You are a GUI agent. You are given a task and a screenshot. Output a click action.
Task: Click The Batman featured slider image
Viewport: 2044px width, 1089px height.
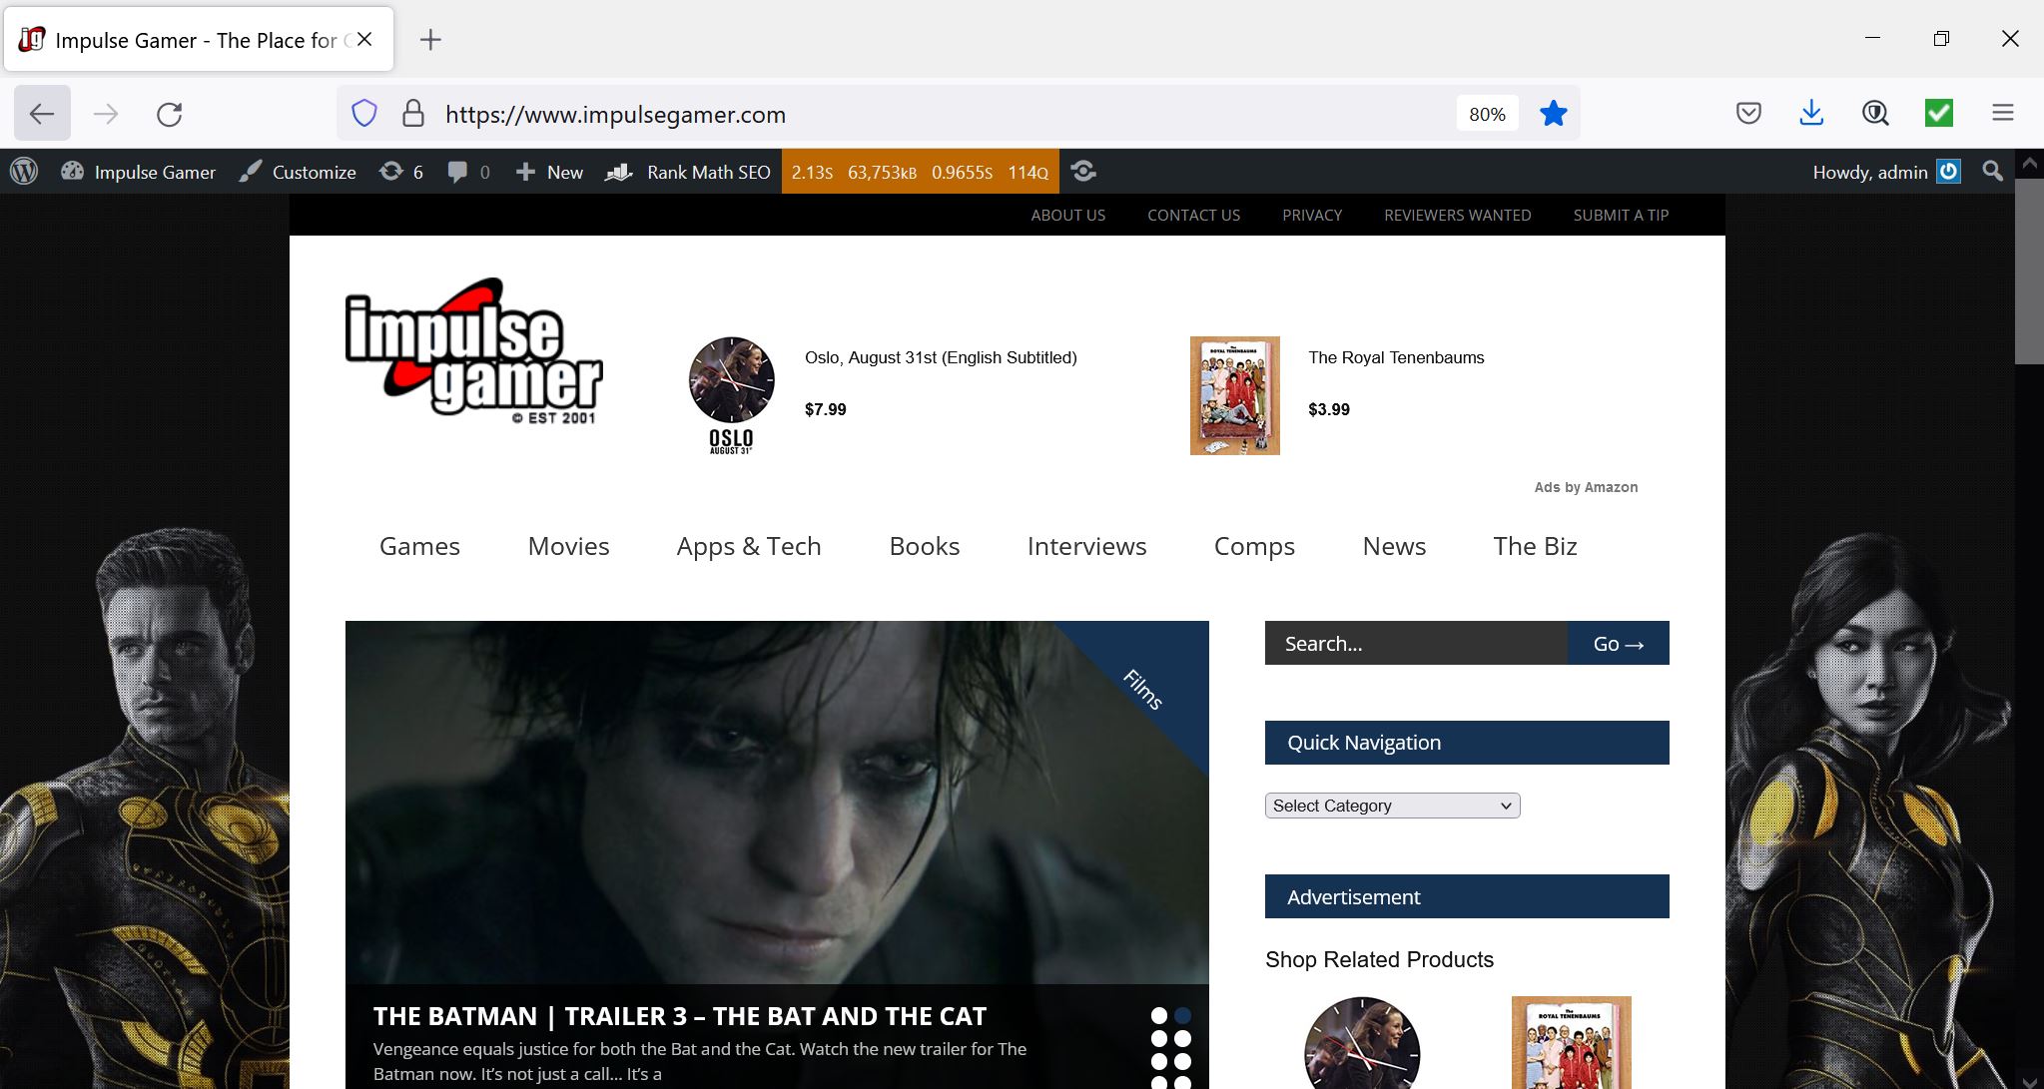(777, 802)
